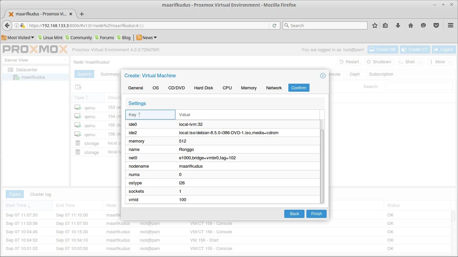Bookmark this page star icon

click(x=375, y=25)
